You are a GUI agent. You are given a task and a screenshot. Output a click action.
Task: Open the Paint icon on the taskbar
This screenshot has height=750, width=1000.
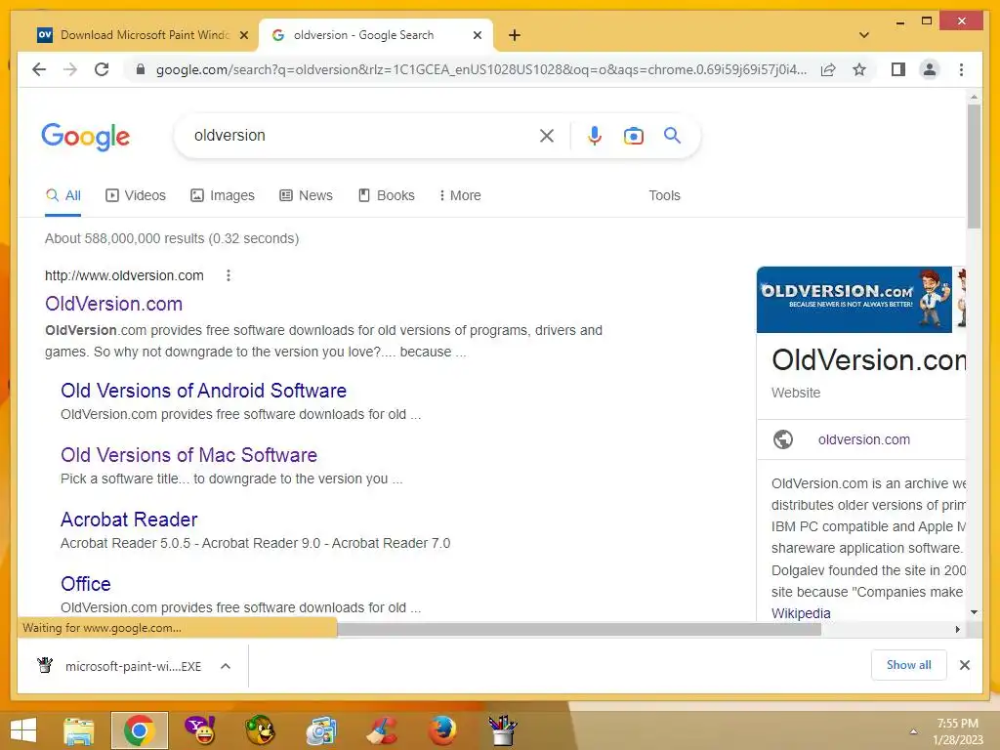pyautogui.click(x=503, y=730)
